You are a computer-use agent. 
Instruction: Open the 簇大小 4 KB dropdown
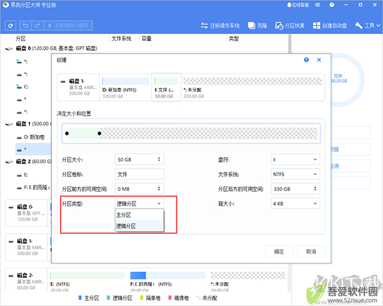click(295, 204)
